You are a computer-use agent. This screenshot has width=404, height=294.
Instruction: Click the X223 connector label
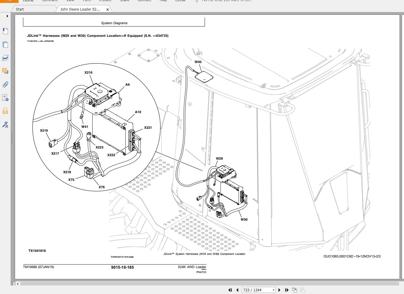point(99,147)
